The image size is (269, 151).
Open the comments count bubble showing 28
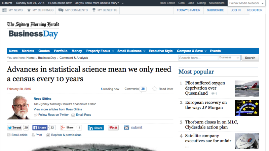point(143,89)
